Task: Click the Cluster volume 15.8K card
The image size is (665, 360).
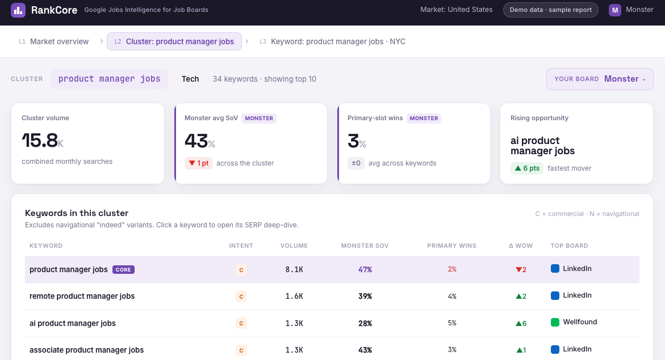Action: click(88, 143)
